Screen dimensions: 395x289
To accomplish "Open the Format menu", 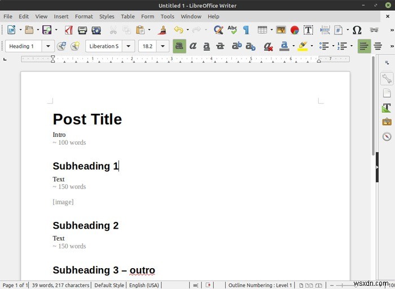I will pos(84,16).
